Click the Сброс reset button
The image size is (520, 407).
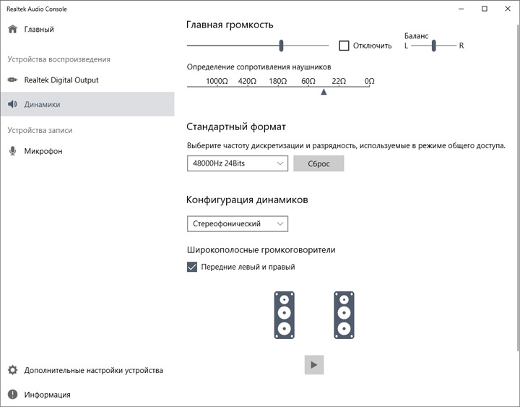[318, 163]
